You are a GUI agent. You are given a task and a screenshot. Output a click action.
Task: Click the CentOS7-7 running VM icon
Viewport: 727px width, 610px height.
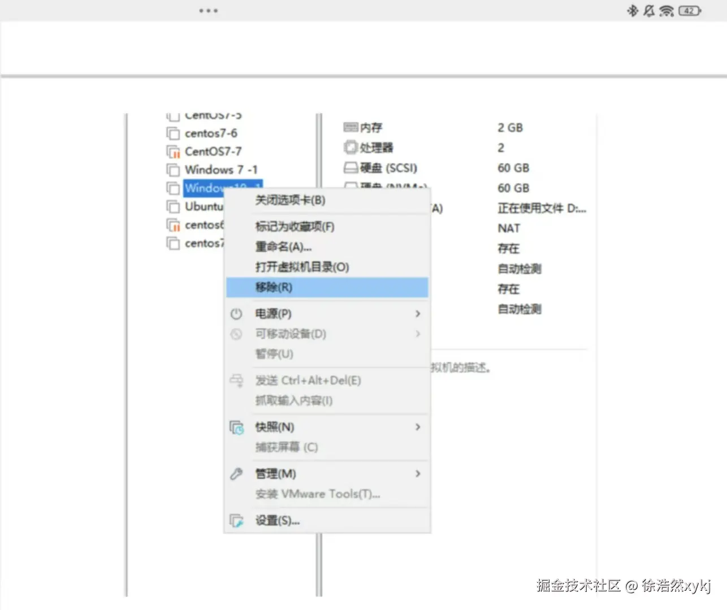point(173,152)
